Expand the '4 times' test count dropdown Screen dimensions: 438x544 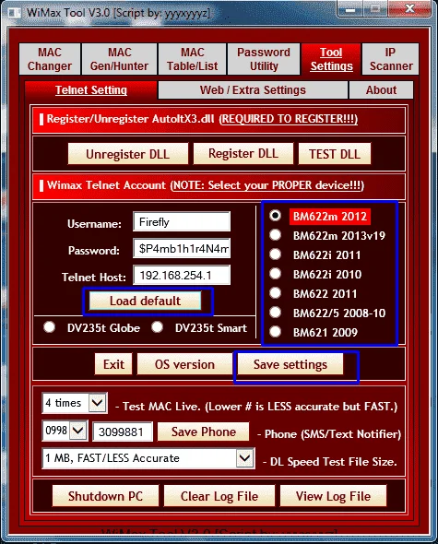pyautogui.click(x=97, y=403)
